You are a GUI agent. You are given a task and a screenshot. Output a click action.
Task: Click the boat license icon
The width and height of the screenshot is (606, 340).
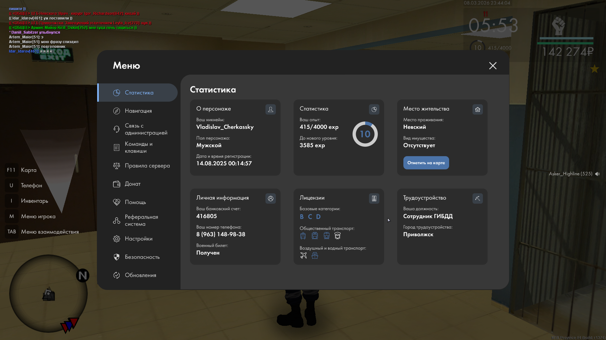pyautogui.click(x=315, y=256)
